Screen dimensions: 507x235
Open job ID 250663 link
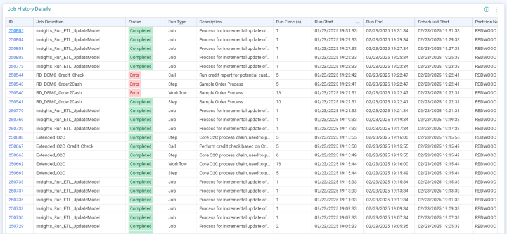tap(16, 173)
